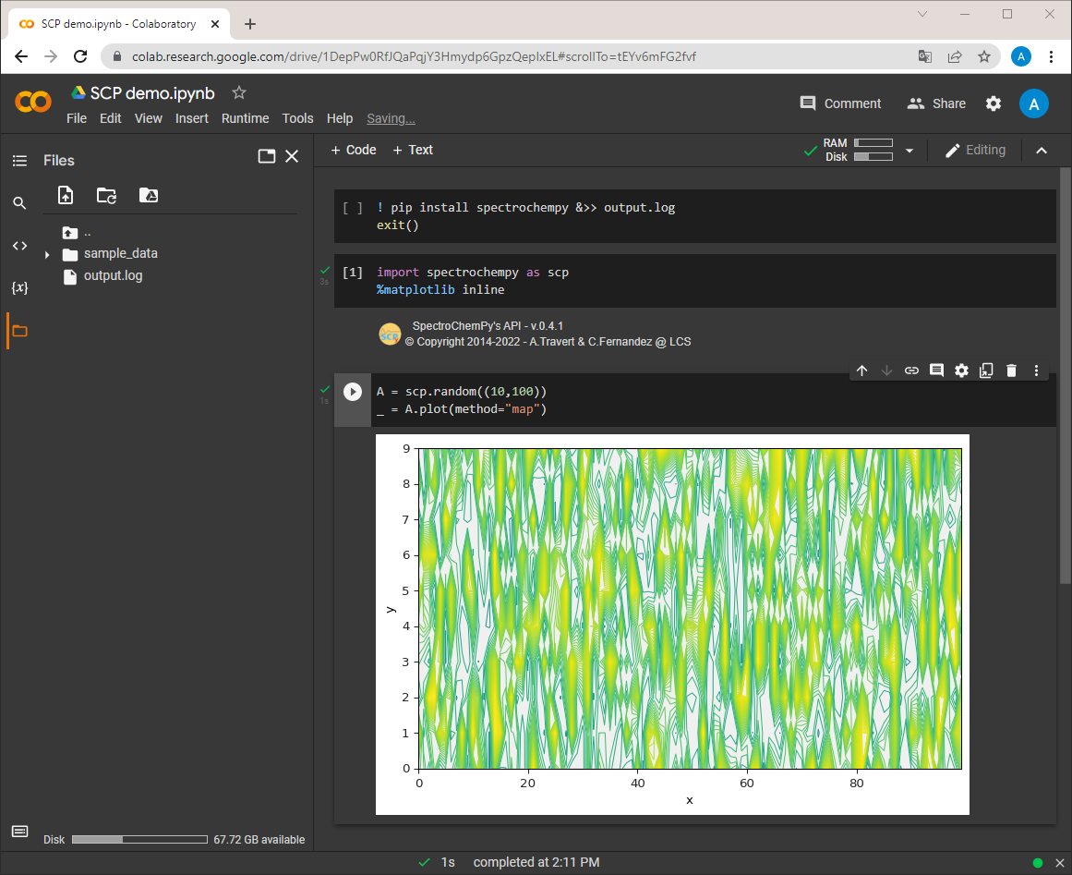Open the code snippets sidebar icon

19,246
